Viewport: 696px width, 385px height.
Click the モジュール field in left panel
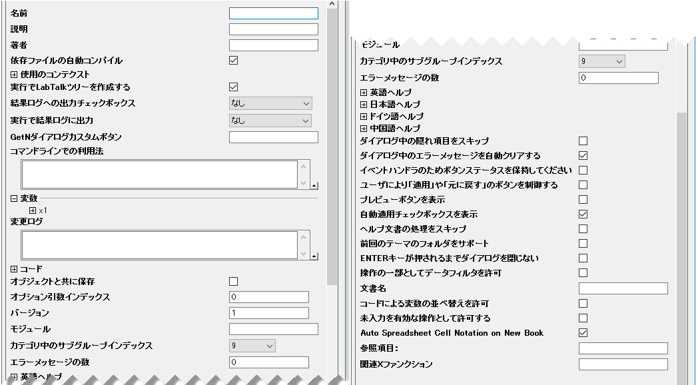click(x=274, y=329)
